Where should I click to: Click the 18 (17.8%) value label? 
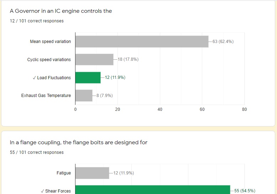128,59
